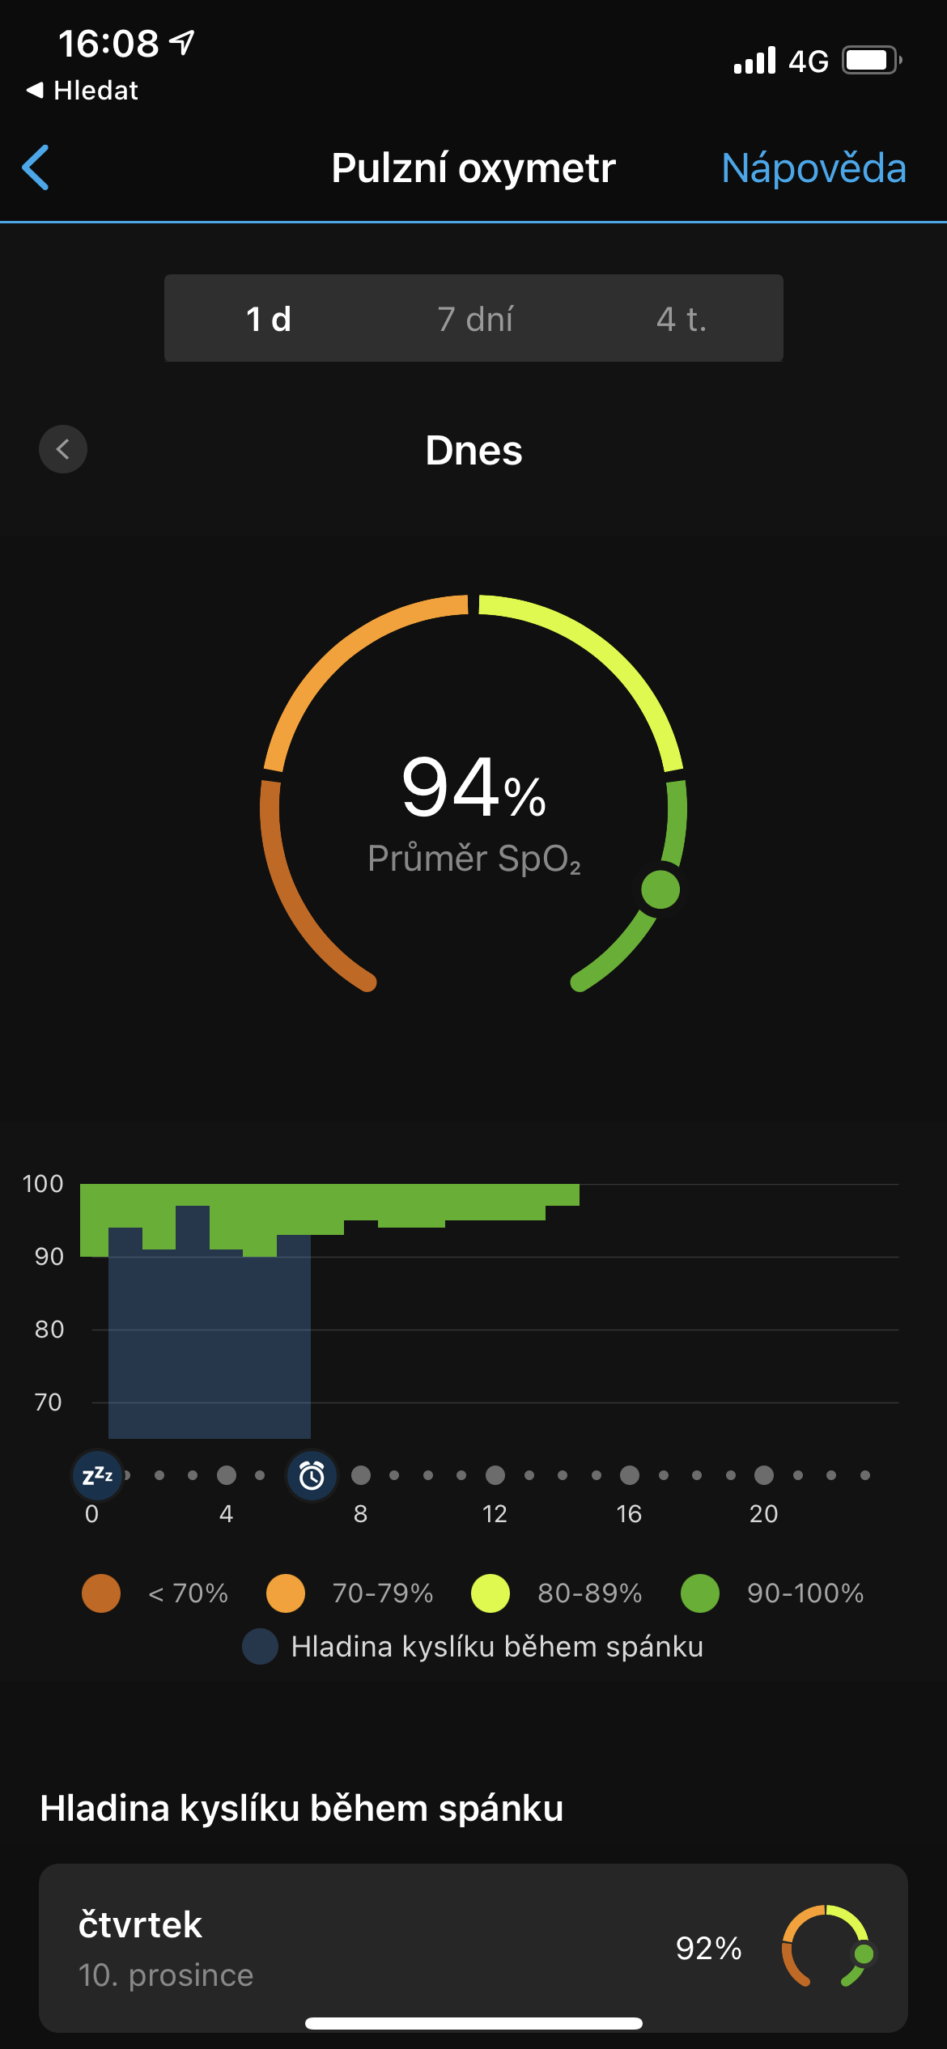Switch to the 4 t. tab

tap(681, 319)
